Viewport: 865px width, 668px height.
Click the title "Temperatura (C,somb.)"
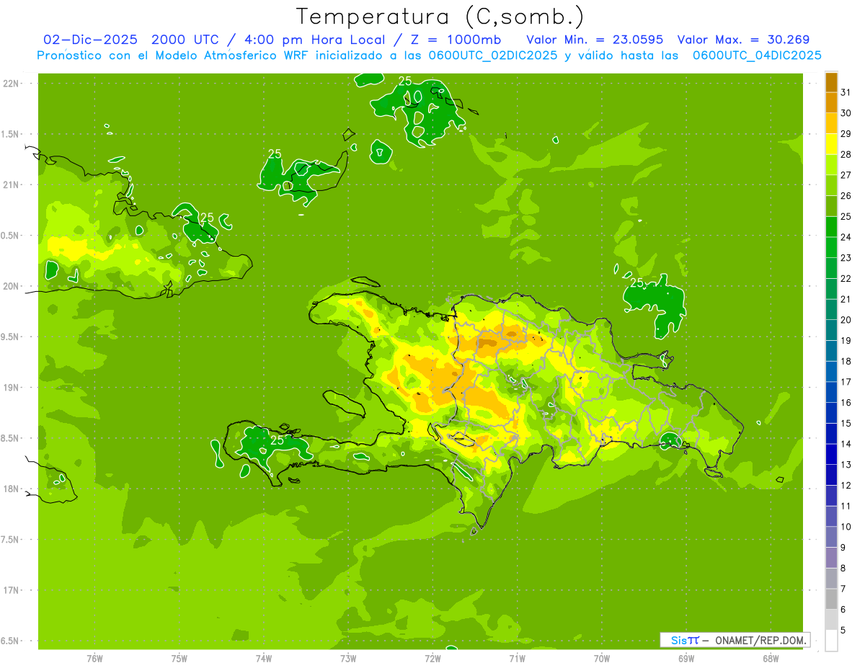point(440,17)
